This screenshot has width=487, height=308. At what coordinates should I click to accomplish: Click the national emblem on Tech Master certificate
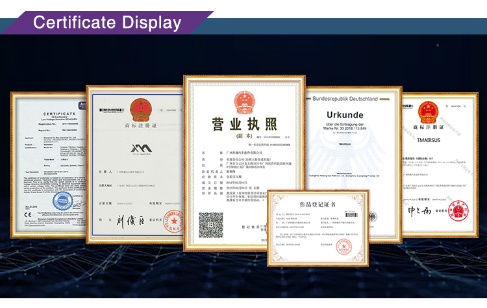coord(141,110)
